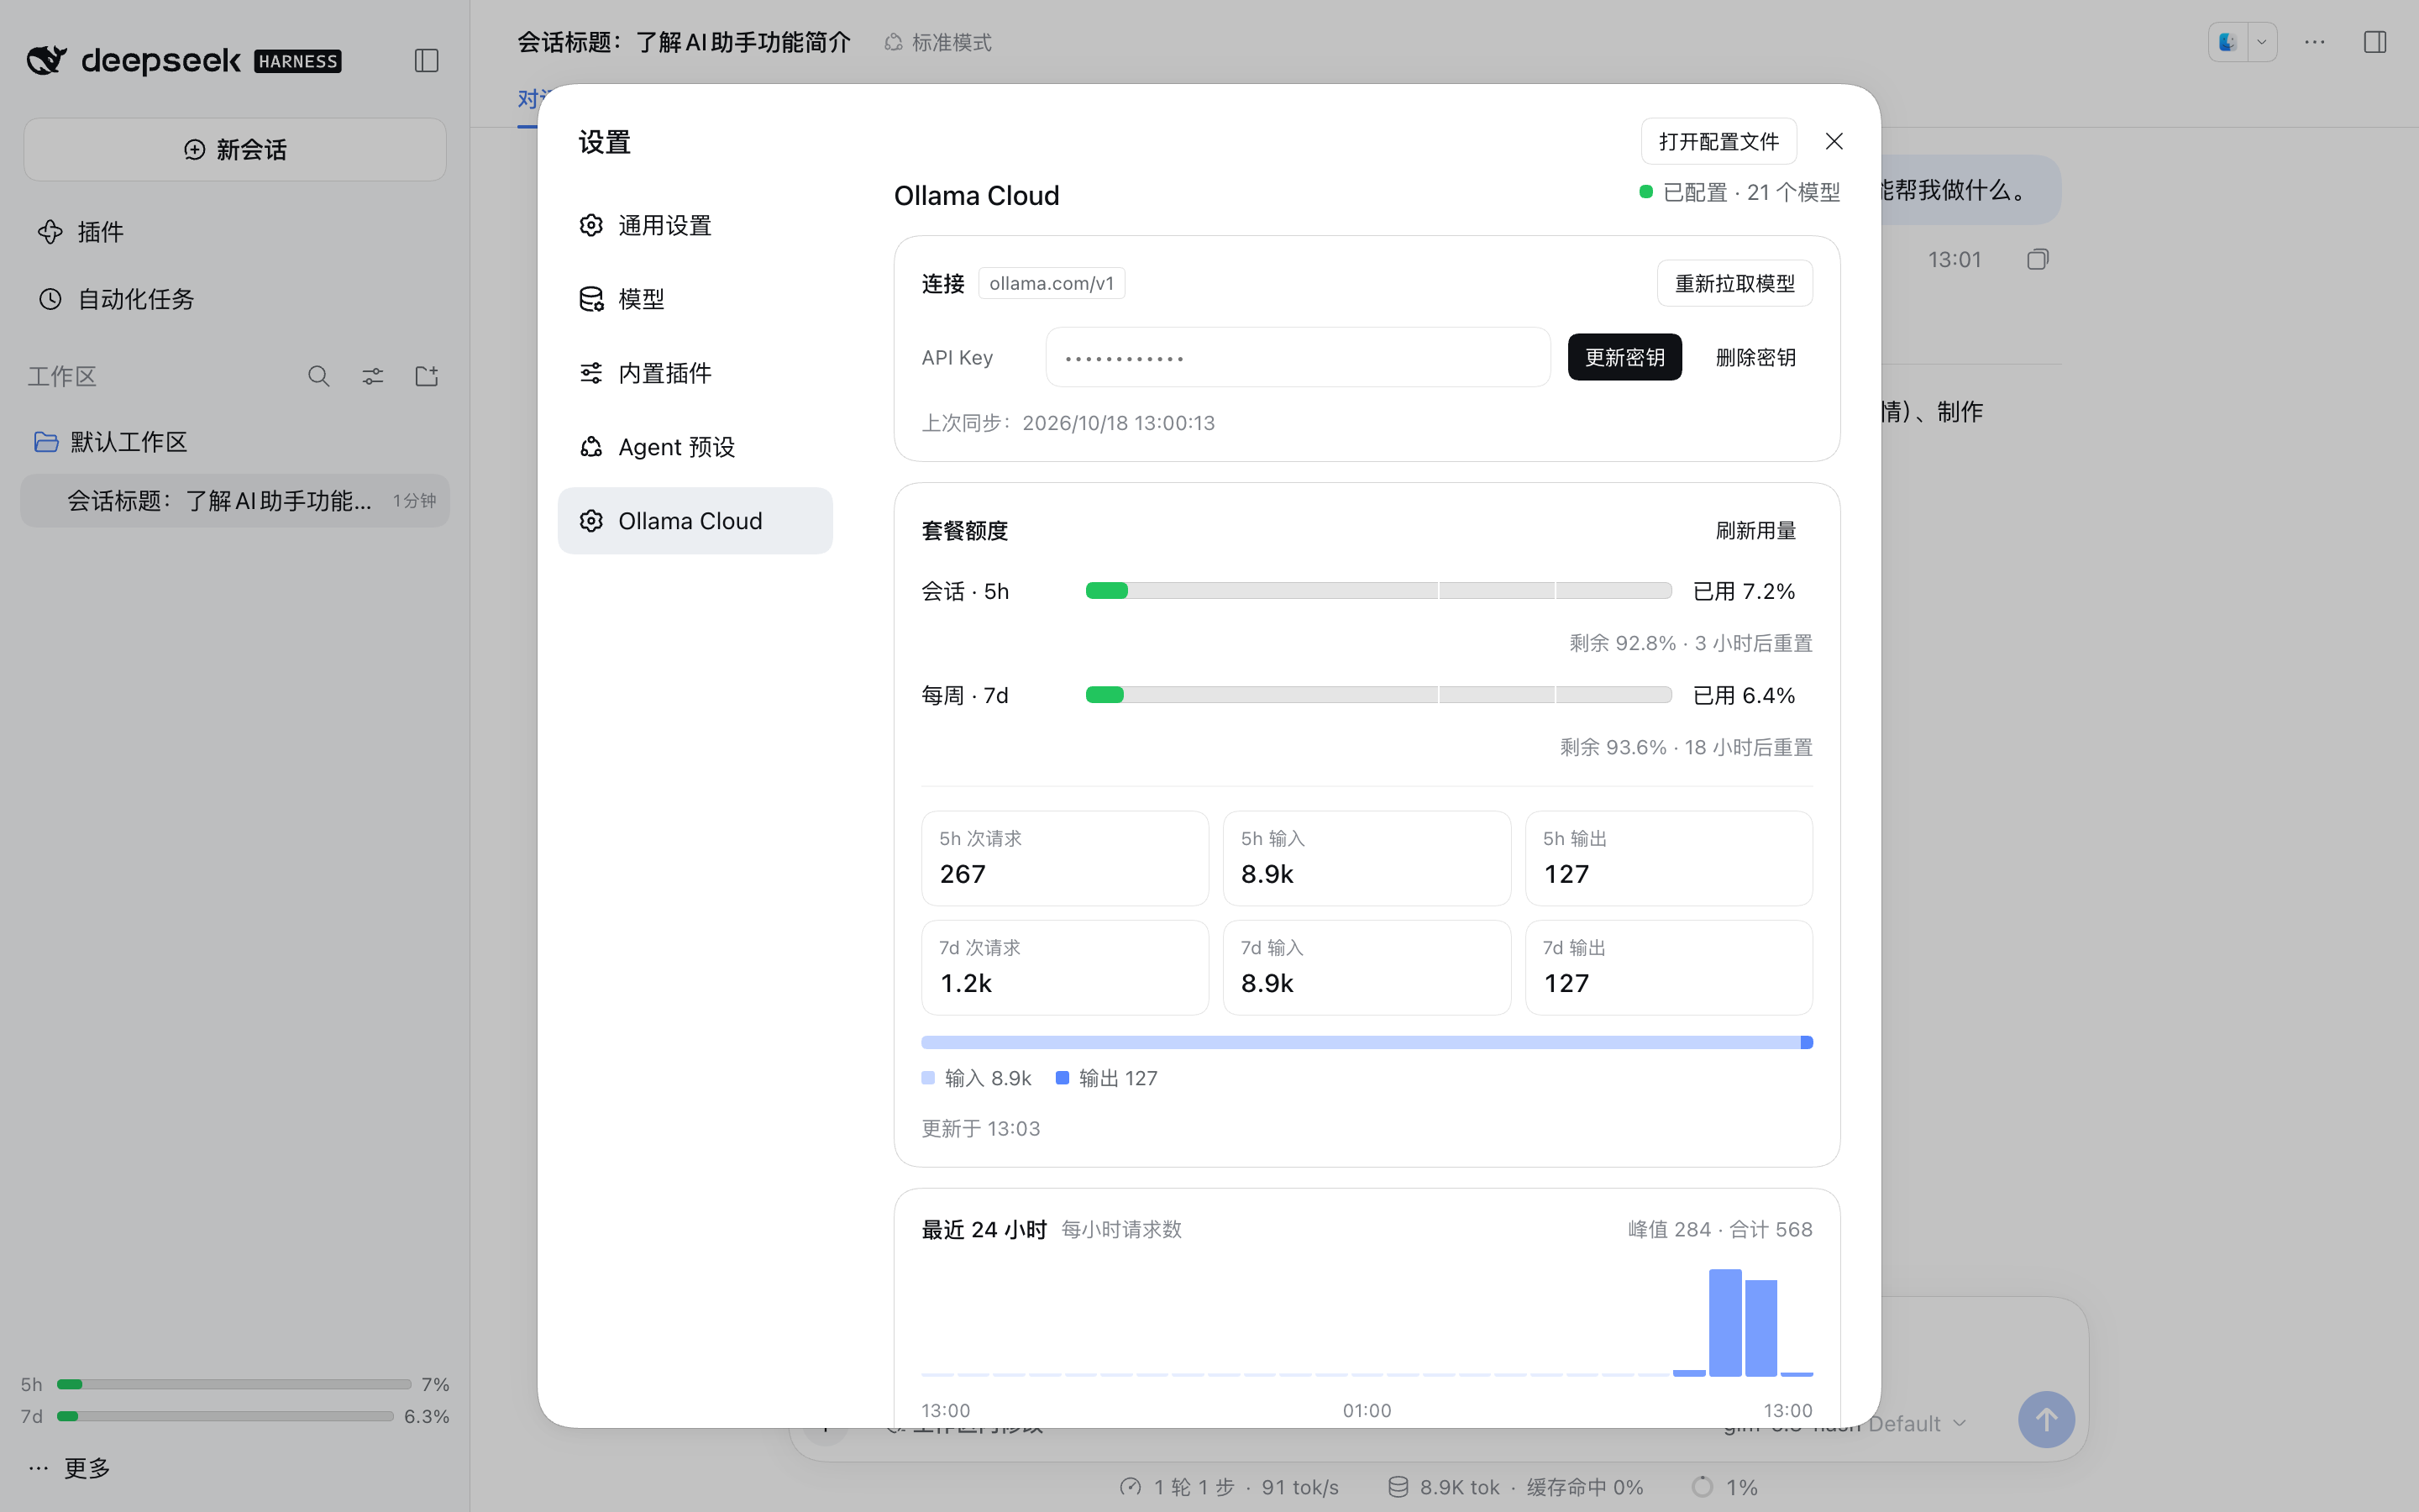Image resolution: width=2419 pixels, height=1512 pixels.
Task: Click 删除密钥 link
Action: tap(1755, 357)
